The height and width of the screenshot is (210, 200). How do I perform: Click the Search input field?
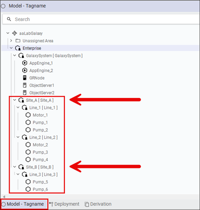click(101, 19)
